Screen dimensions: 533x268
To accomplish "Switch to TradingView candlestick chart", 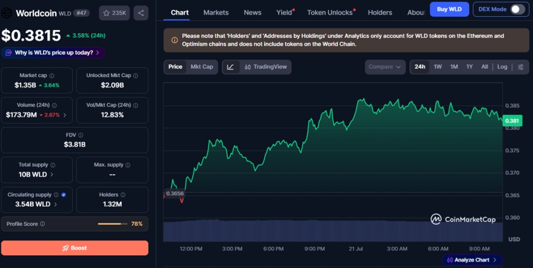I will click(x=266, y=67).
